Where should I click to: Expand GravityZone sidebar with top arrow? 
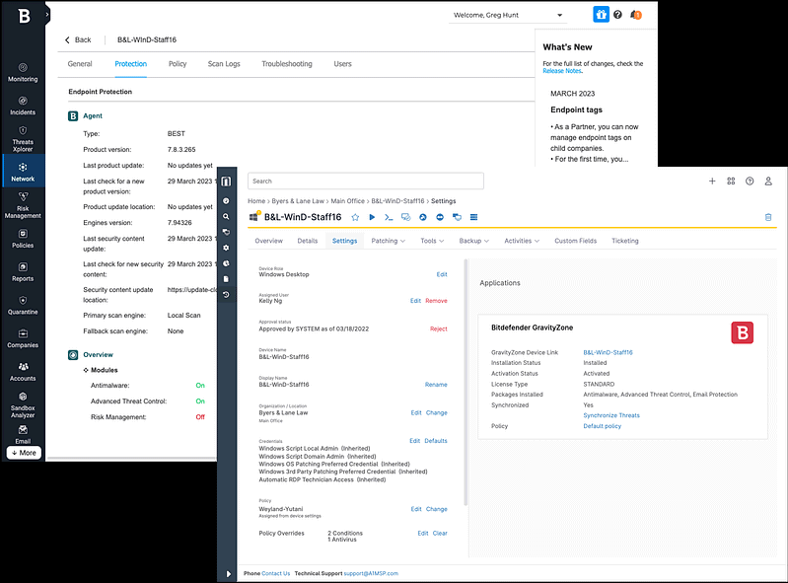[x=47, y=15]
